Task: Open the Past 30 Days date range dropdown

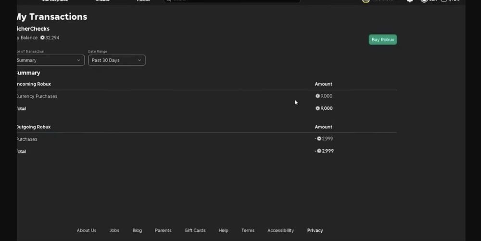Action: point(116,60)
